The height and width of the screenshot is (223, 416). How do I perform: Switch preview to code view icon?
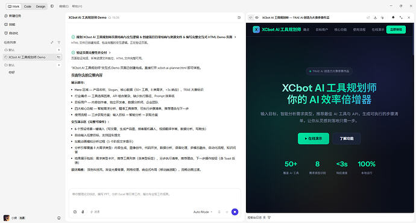click(251, 17)
